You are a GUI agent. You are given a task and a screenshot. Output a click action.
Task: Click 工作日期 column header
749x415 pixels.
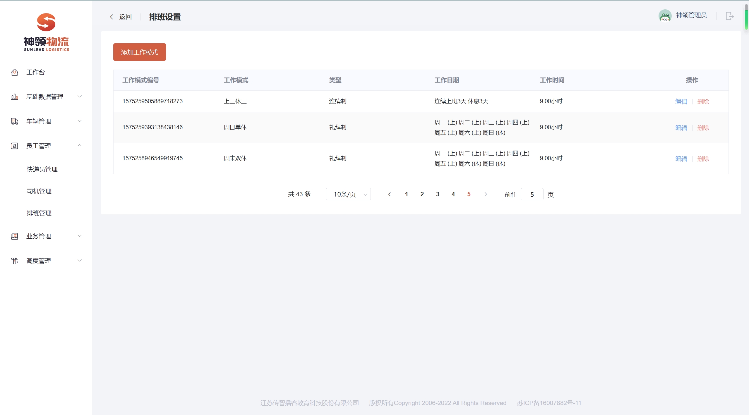tap(447, 80)
